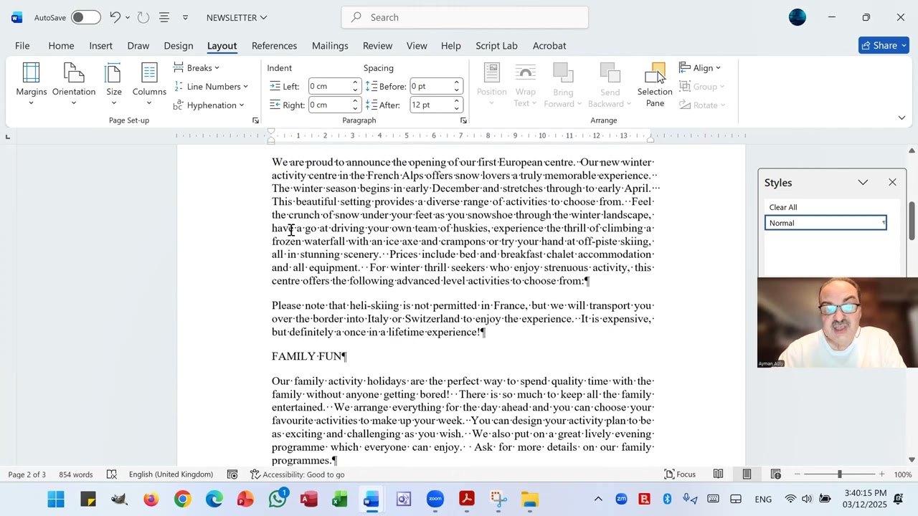Open the Columns menu
Viewport: 918px width, 516px height.
click(x=149, y=85)
